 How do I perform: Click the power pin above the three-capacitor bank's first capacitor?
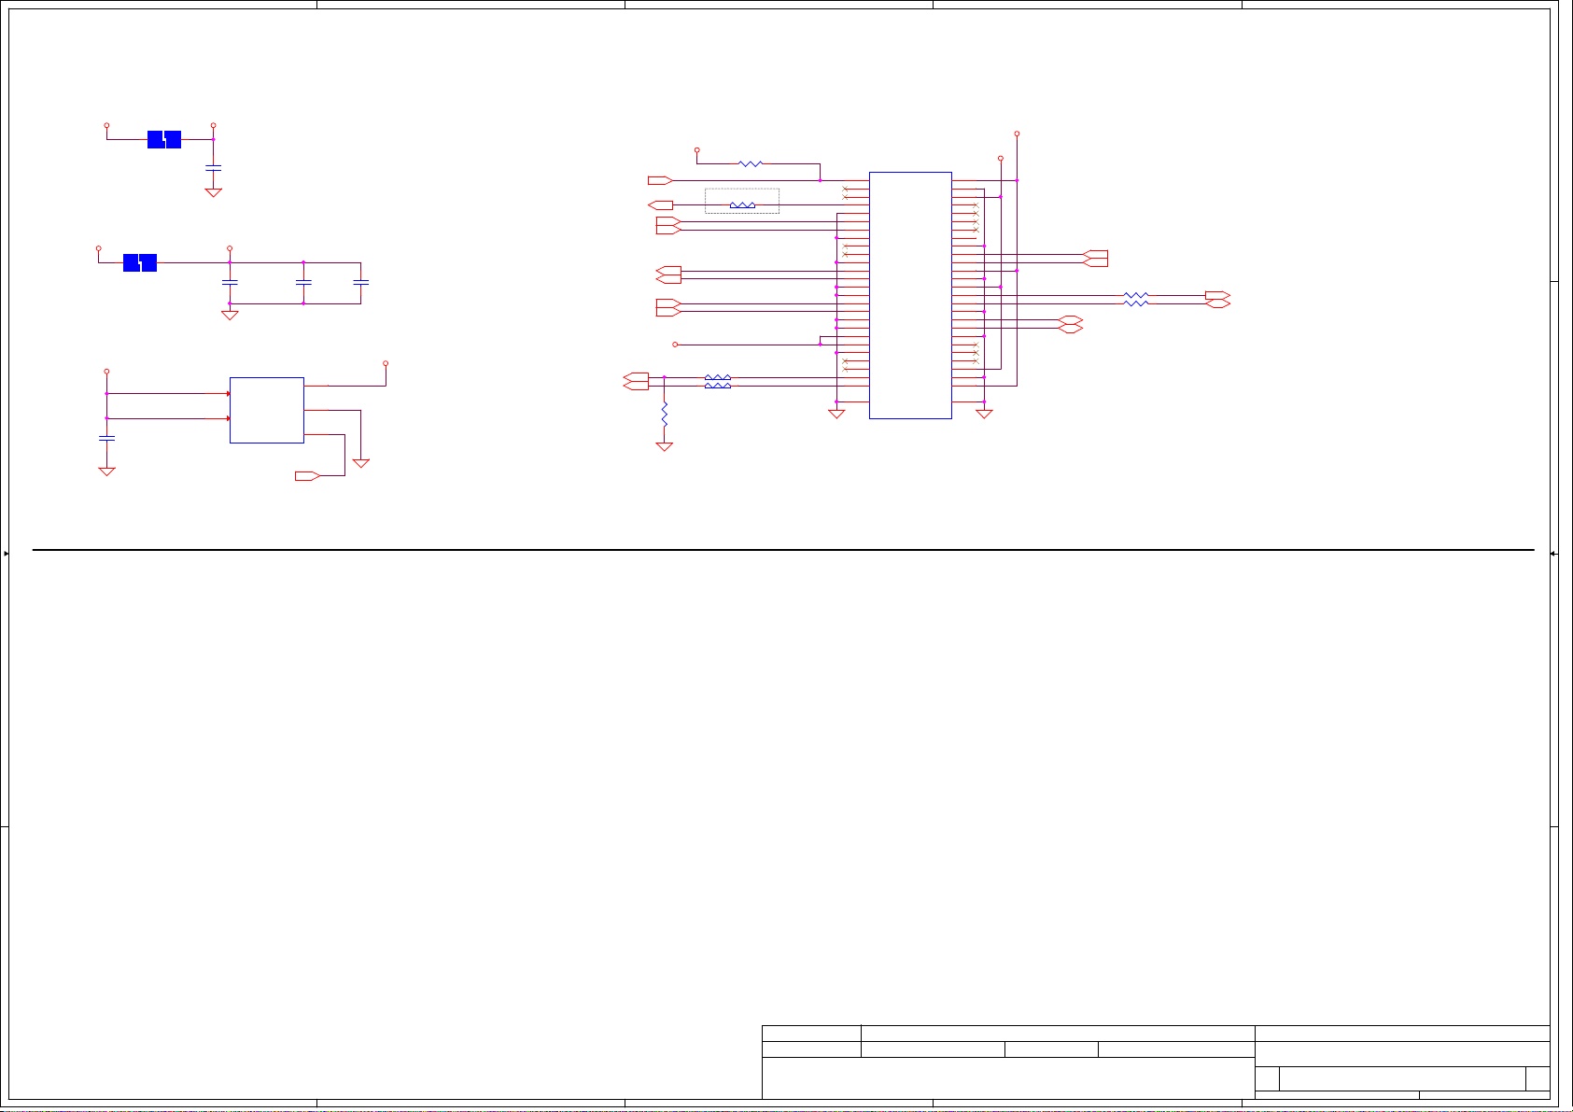tap(230, 248)
